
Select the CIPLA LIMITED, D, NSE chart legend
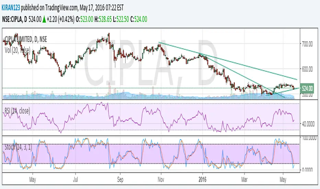coord(25,39)
